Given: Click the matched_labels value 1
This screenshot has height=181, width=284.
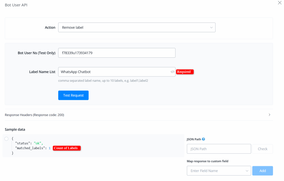Looking at the screenshot, I should (50, 148).
